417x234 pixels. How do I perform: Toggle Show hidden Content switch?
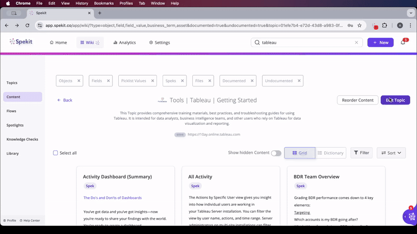tap(276, 153)
